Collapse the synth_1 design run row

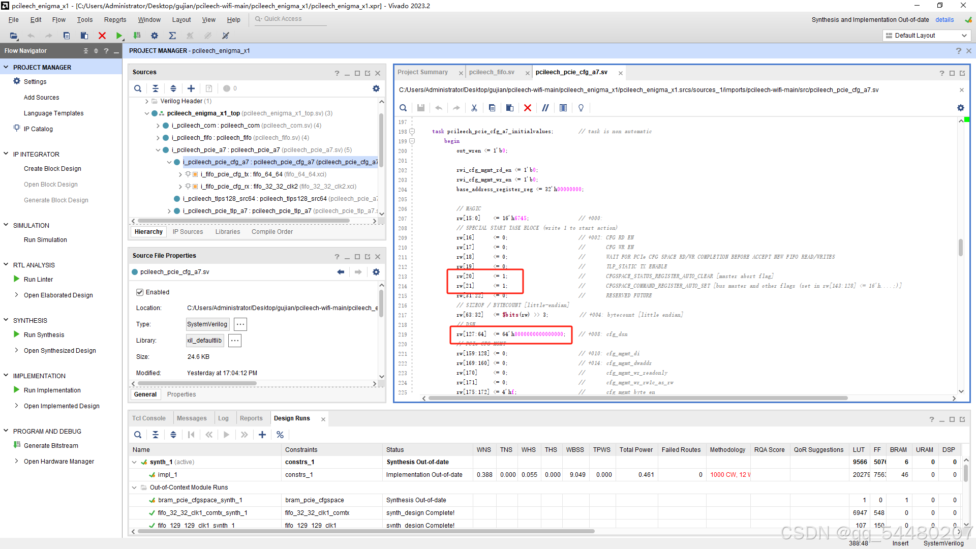click(134, 462)
